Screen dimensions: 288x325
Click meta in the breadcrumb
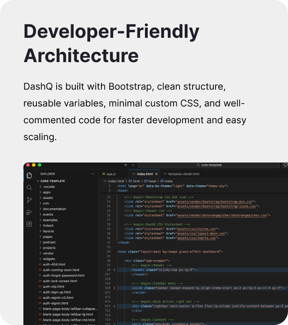[x=168, y=181]
